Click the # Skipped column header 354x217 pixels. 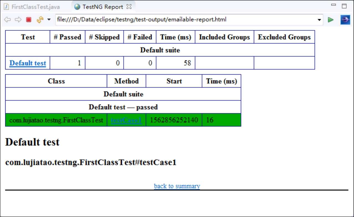[104, 37]
